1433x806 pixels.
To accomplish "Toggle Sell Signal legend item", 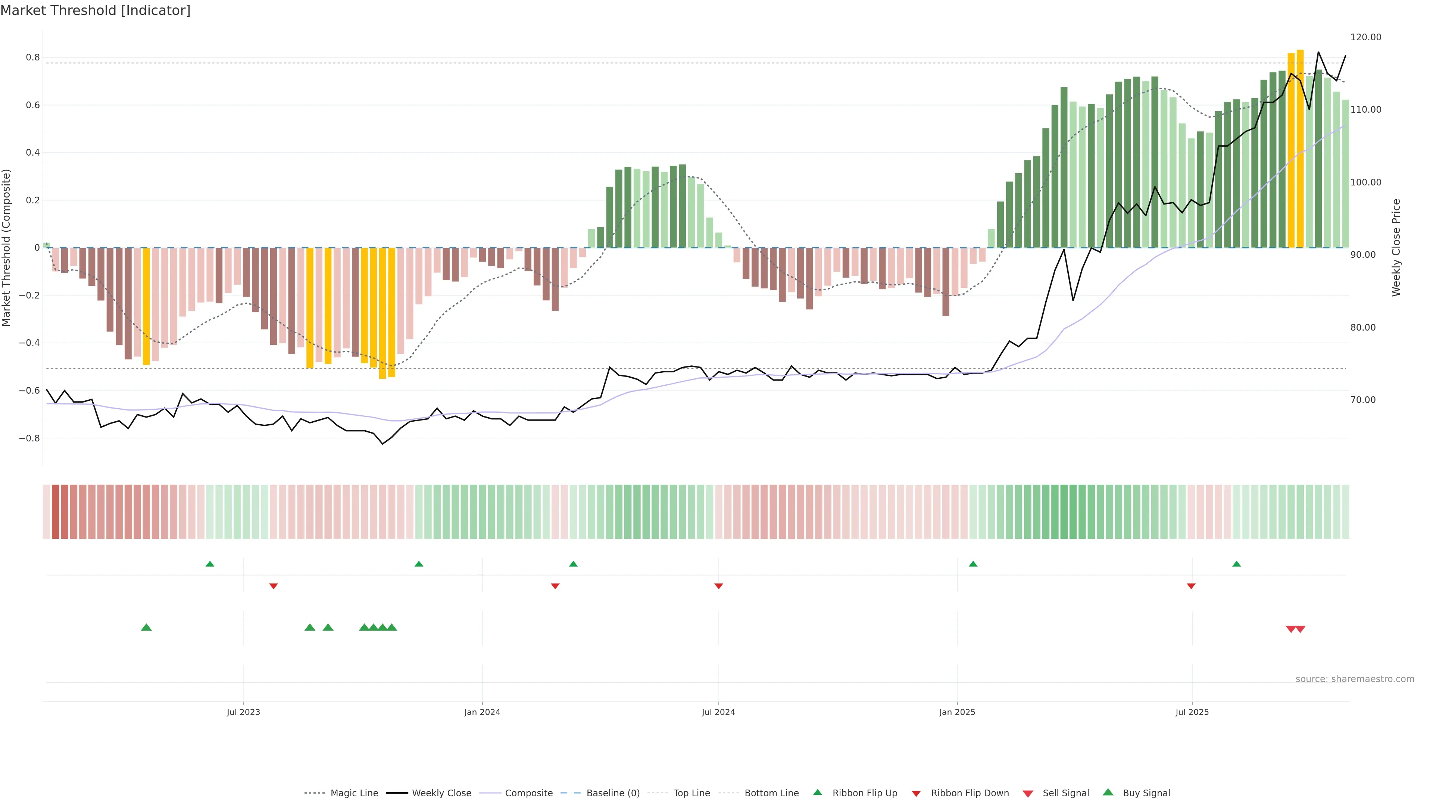I will 1065,793.
